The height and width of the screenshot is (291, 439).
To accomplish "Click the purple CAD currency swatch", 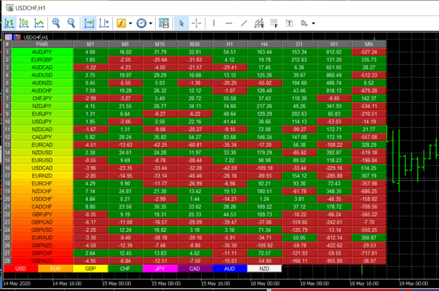I will tap(195, 268).
